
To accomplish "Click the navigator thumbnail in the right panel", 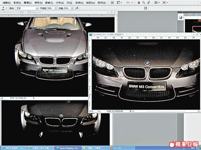I will [193, 26].
